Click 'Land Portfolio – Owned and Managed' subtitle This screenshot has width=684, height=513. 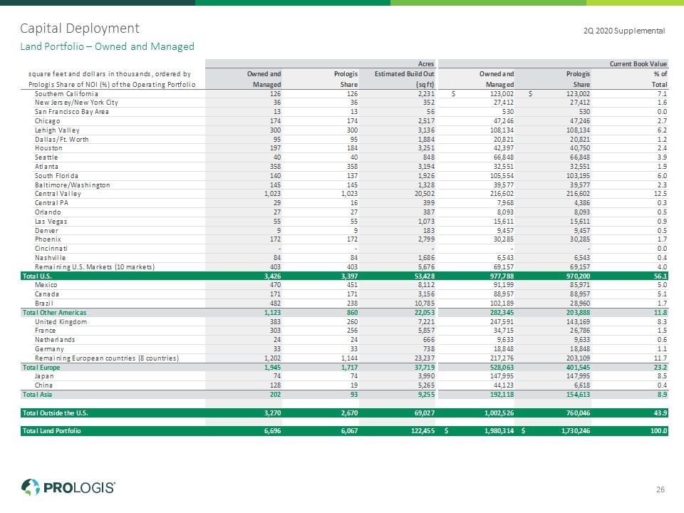coord(108,46)
